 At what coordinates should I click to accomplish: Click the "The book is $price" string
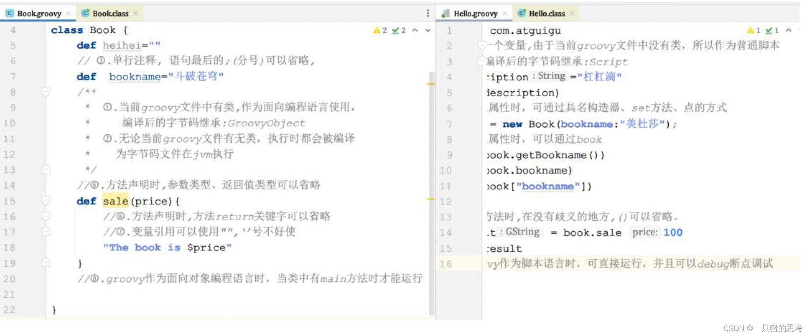(x=167, y=247)
